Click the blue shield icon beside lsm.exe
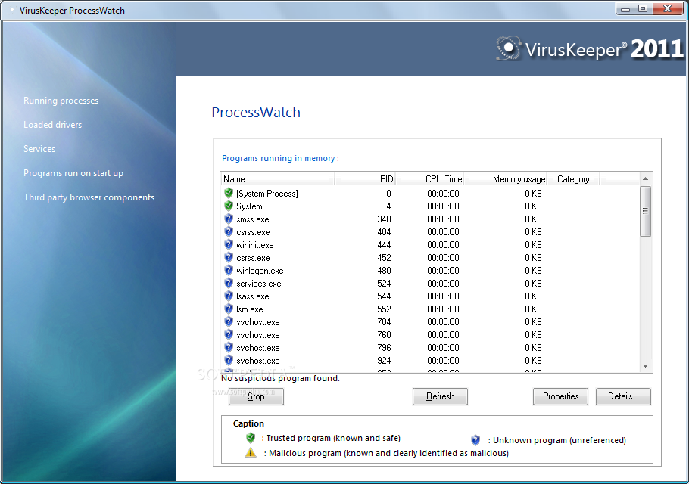The width and height of the screenshot is (689, 484). [229, 309]
